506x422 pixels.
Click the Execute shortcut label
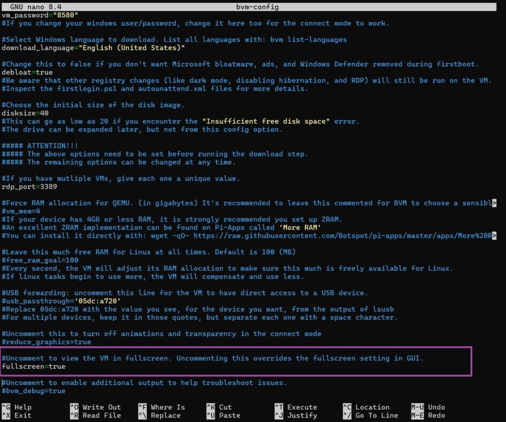(302, 407)
